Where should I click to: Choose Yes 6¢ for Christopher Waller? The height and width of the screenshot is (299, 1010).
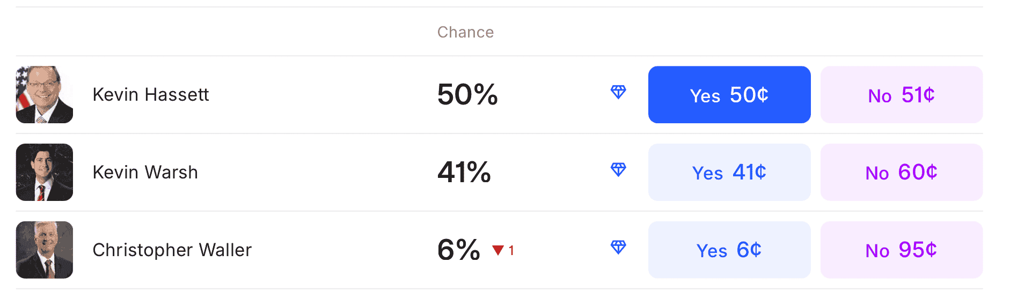pos(729,250)
